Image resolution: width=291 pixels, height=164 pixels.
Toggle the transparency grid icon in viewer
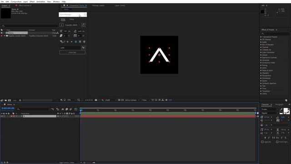click(122, 100)
